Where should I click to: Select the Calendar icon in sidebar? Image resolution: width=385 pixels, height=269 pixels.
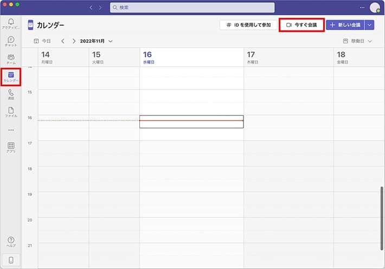(11, 76)
